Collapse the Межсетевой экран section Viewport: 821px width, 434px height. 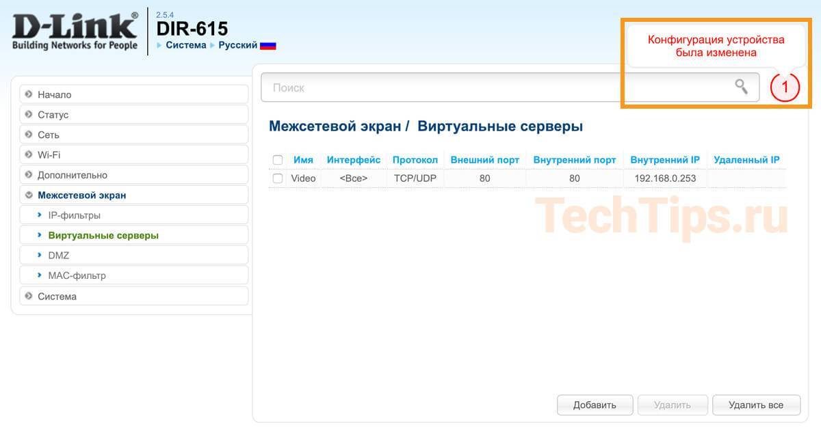click(x=133, y=195)
